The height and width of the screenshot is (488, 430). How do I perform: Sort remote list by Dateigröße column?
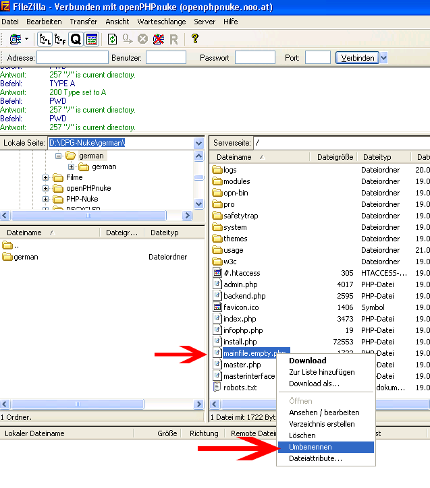coord(335,157)
